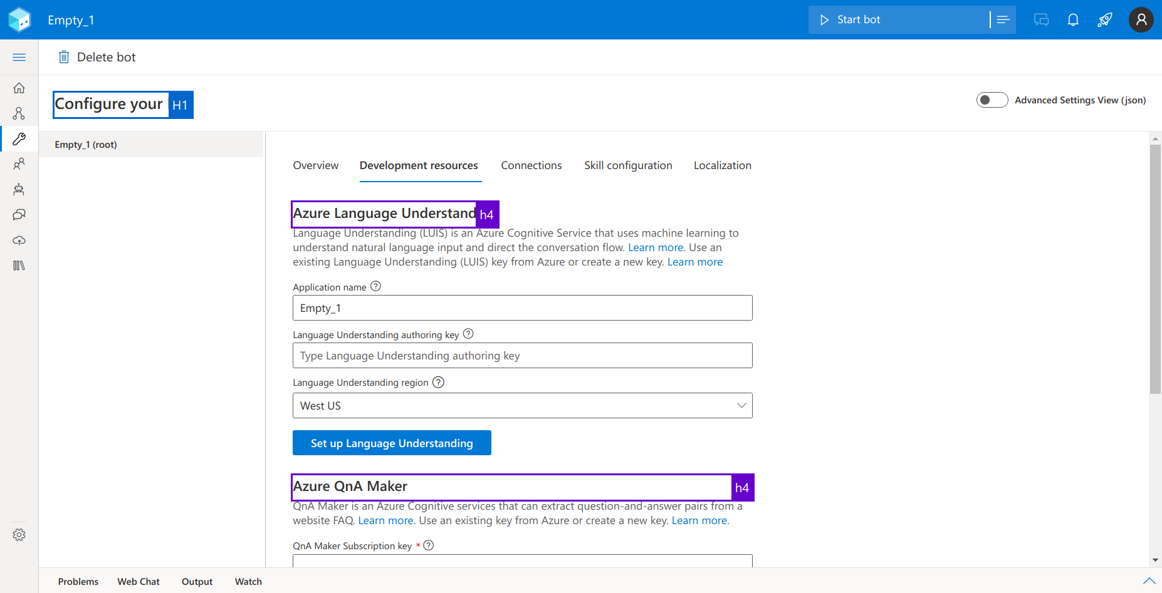Open the user account avatar menu
The width and height of the screenshot is (1162, 593).
1141,19
